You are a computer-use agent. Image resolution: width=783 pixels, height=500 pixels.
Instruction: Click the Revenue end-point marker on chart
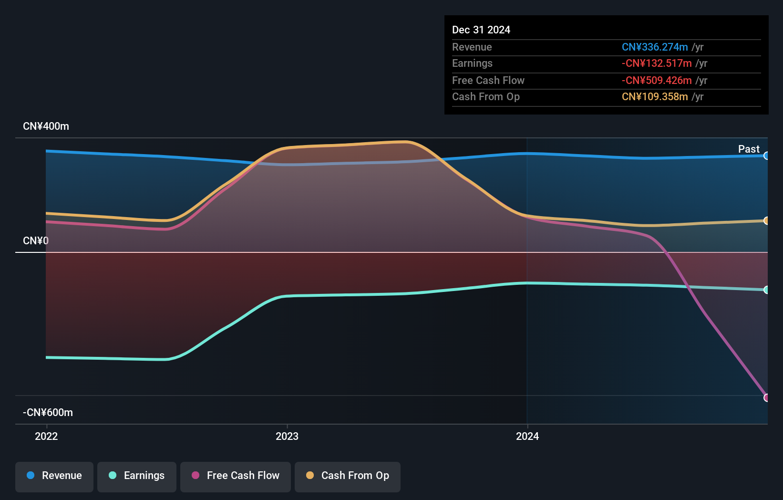pyautogui.click(x=766, y=156)
